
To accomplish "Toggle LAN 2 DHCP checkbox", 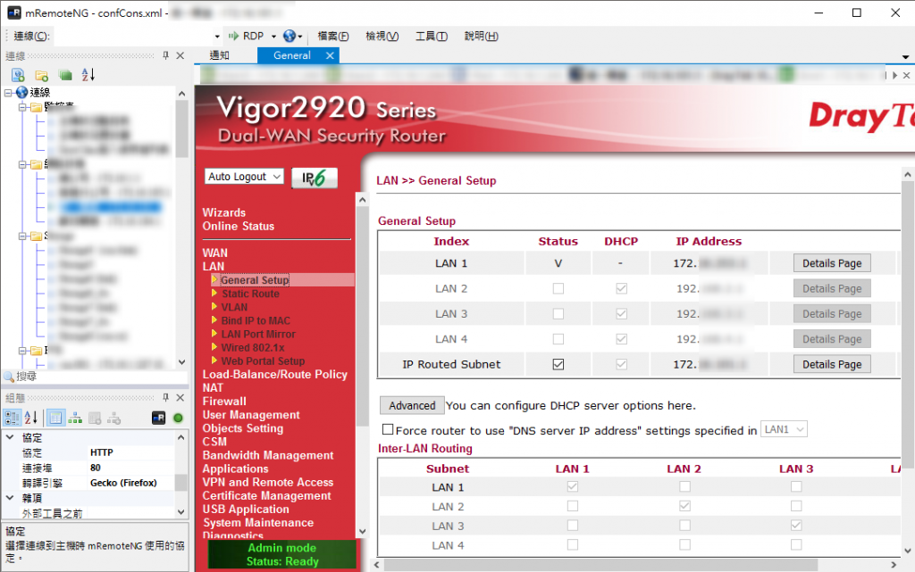I will [x=622, y=288].
